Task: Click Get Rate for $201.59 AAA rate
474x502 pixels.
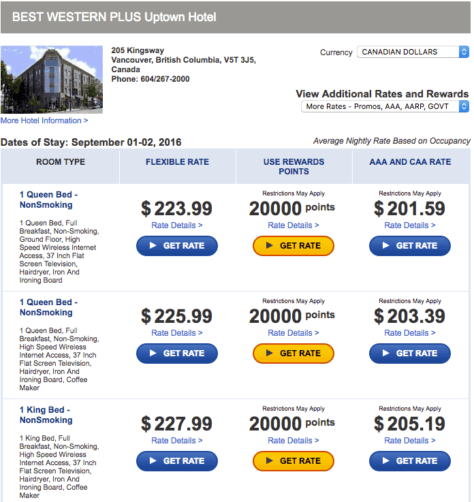Action: (410, 246)
